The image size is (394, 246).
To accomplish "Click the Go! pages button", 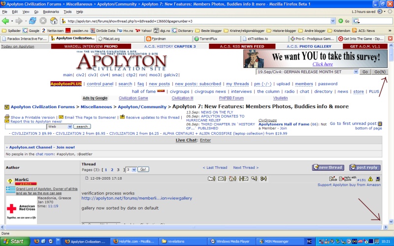I will [143, 169].
